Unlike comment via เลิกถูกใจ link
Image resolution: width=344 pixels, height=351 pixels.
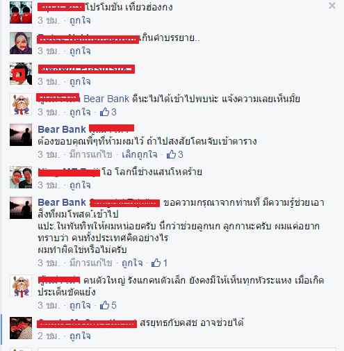click(x=140, y=154)
